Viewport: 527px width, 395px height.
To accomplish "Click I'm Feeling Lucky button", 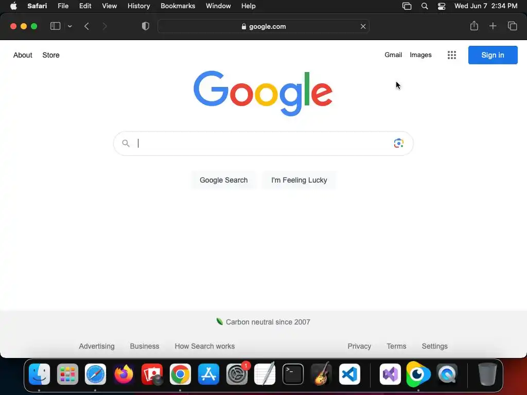I will 299,180.
